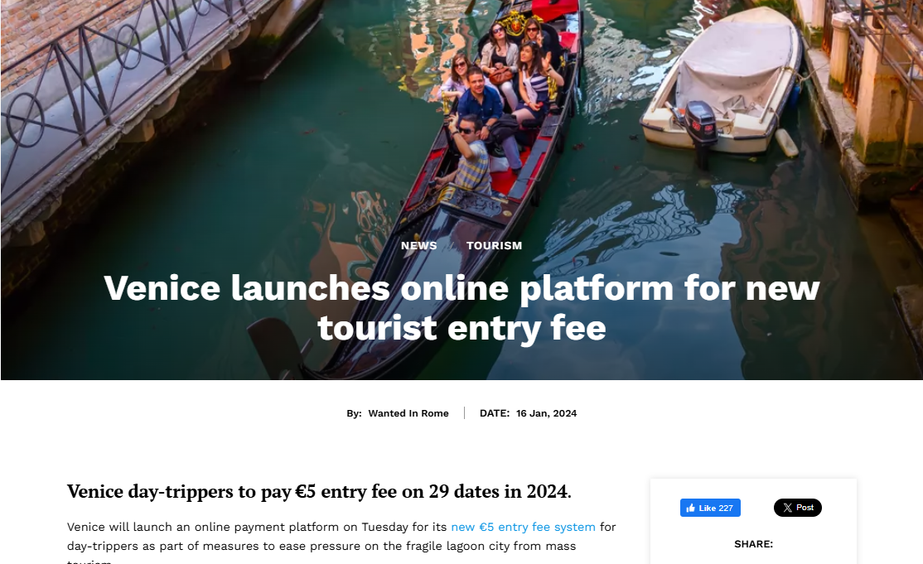This screenshot has width=923, height=564.
Task: Click the X logo in Post button
Action: [x=788, y=508]
